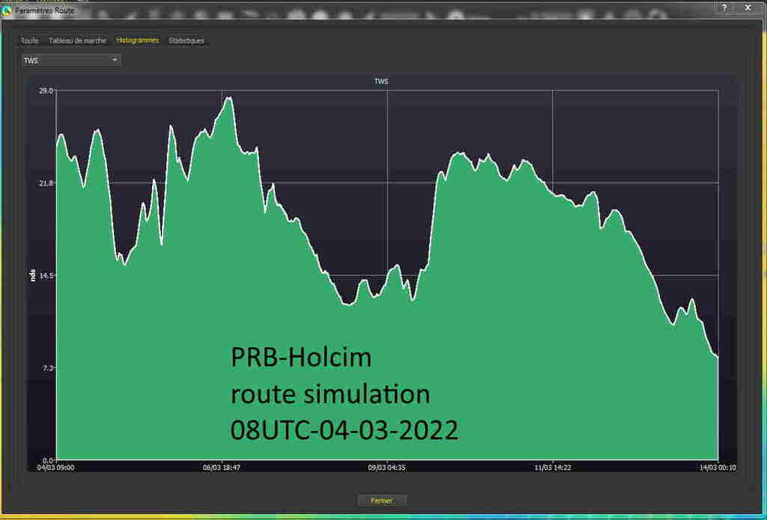The height and width of the screenshot is (520, 767).
Task: Click the 04/03 09:00 time label
Action: click(55, 468)
